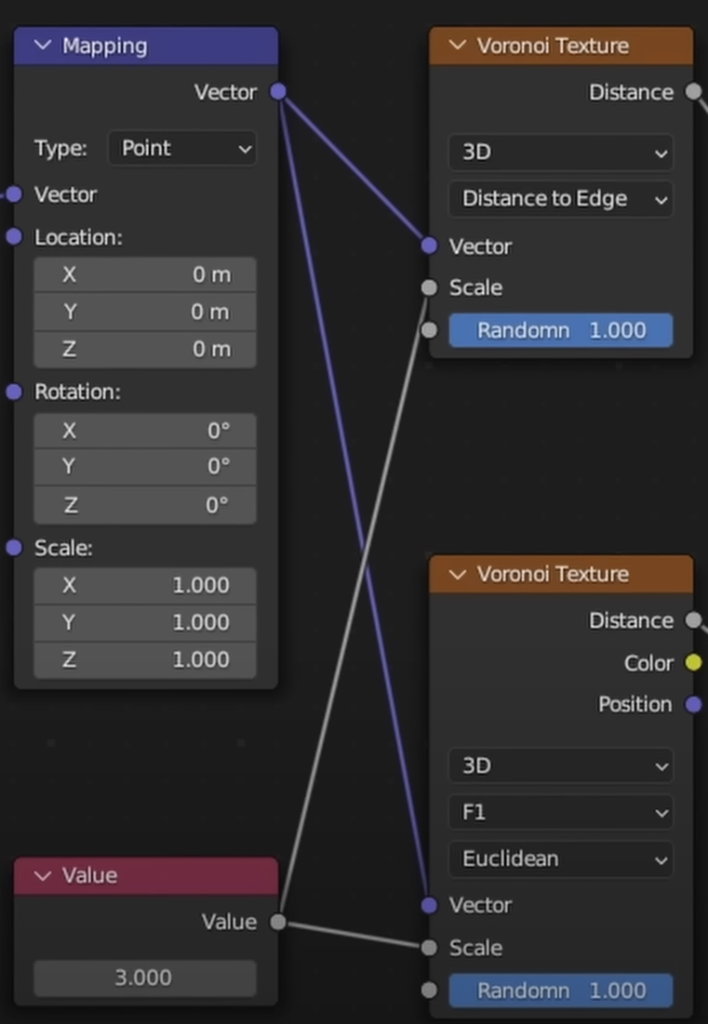Click the Mapping Rotation input socket
708x1024 pixels.
(x=14, y=392)
